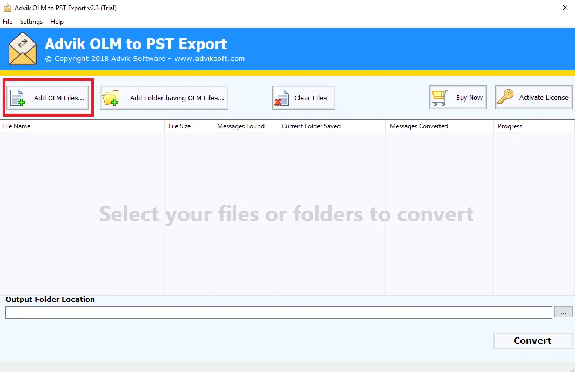Click inside the Output Folder Location field
This screenshot has width=575, height=372.
pyautogui.click(x=279, y=313)
